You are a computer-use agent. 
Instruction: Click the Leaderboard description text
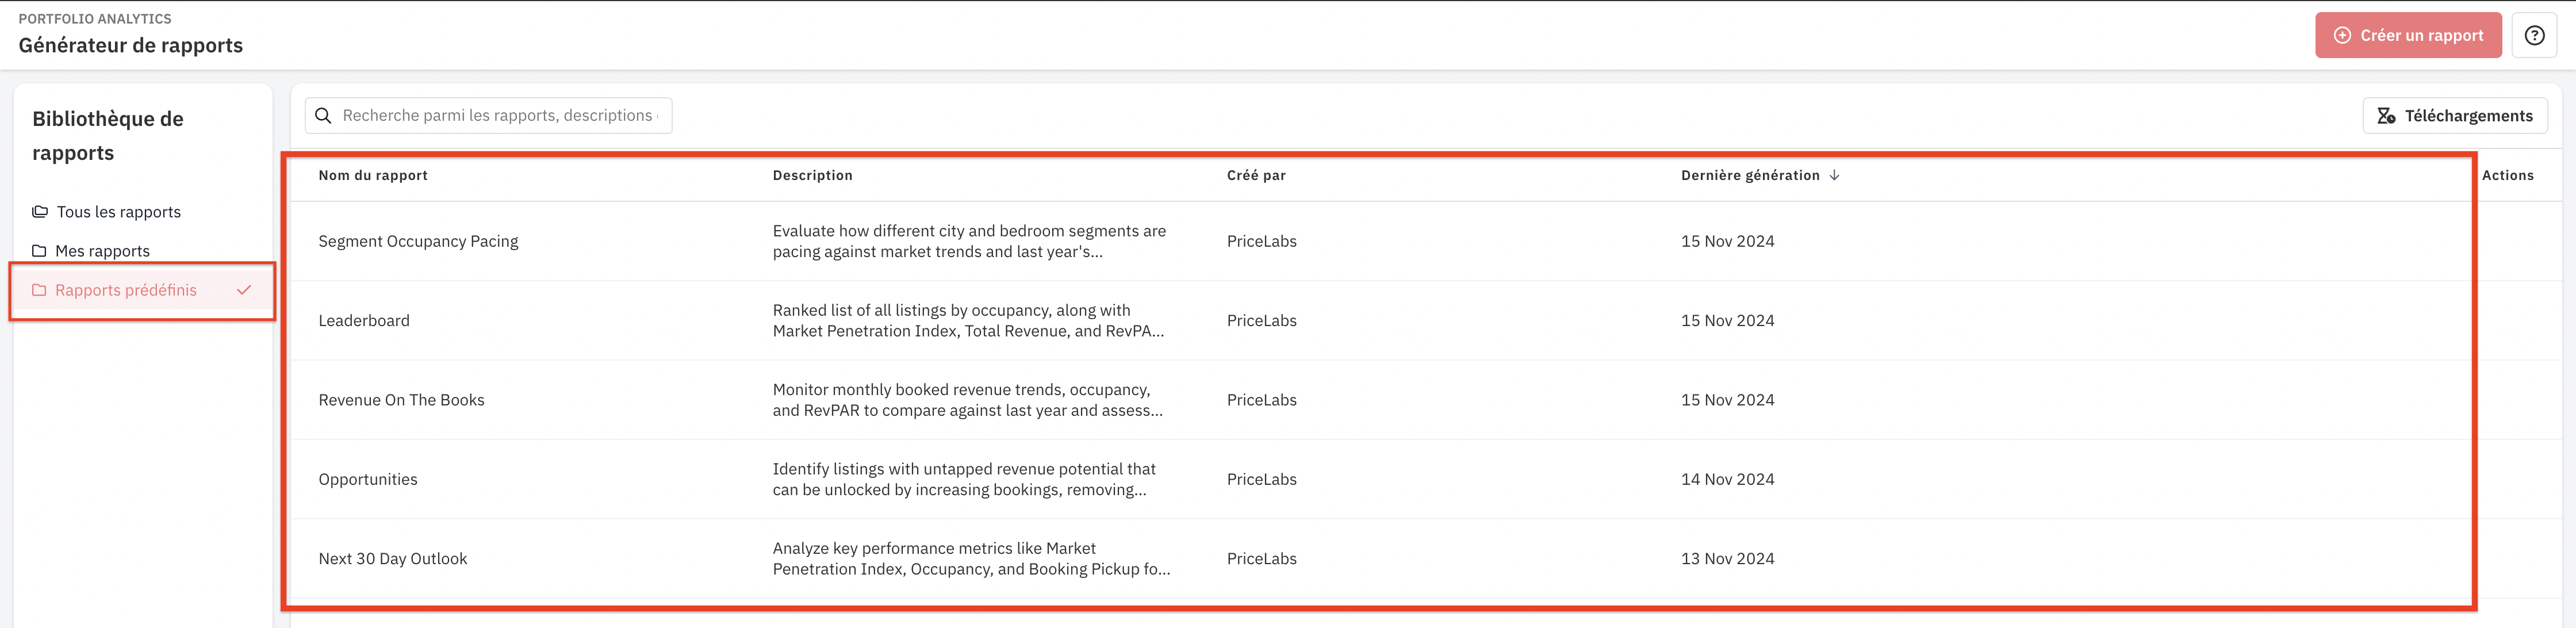(x=968, y=320)
